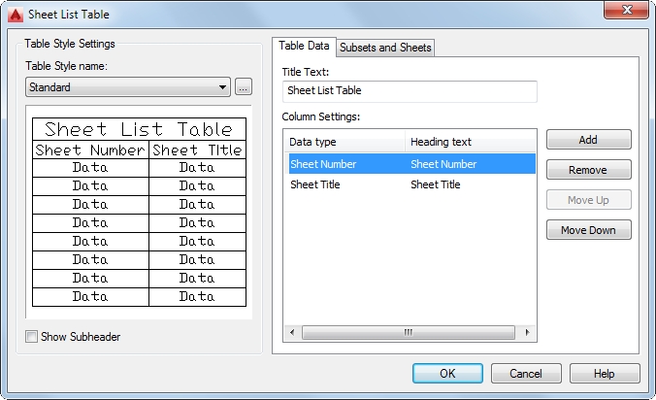Switch to Subsets and Sheets tab
The width and height of the screenshot is (656, 400).
[385, 48]
